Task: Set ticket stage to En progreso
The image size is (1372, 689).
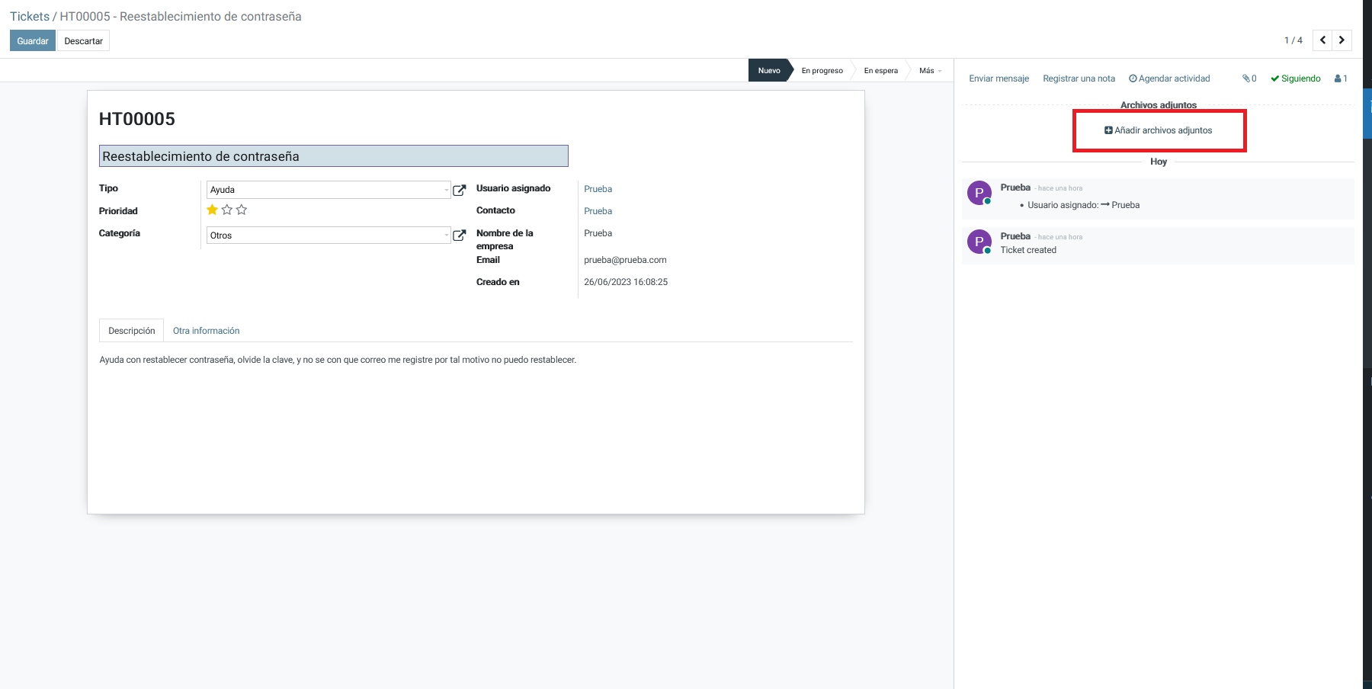Action: [x=822, y=71]
